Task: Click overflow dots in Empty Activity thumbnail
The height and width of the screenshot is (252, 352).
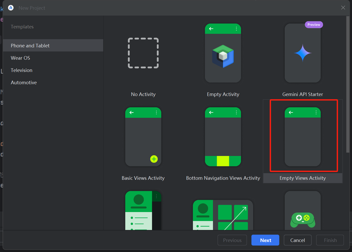Action: pos(236,29)
